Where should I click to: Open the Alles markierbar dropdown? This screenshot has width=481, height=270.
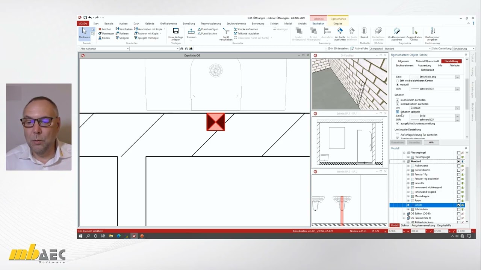104,49
